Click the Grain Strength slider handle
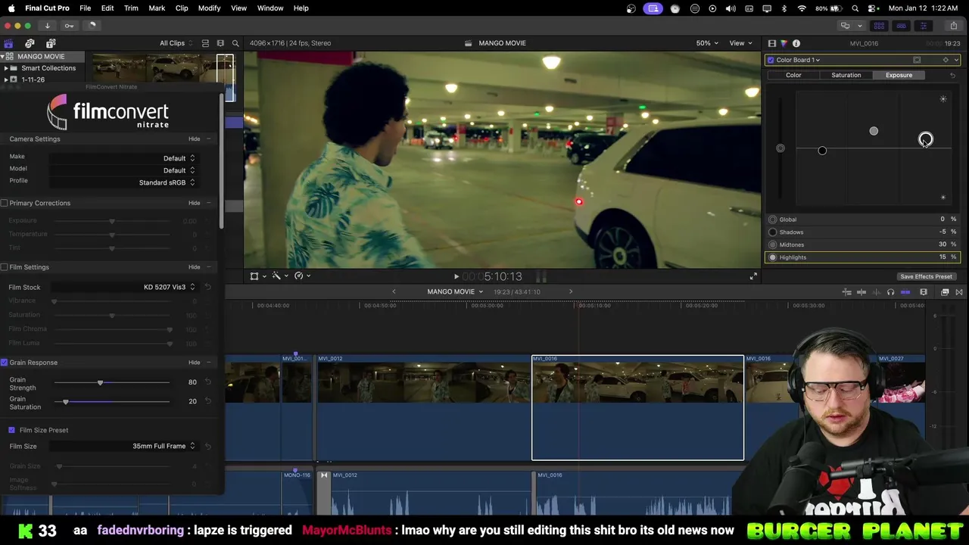This screenshot has width=969, height=545. pyautogui.click(x=100, y=382)
